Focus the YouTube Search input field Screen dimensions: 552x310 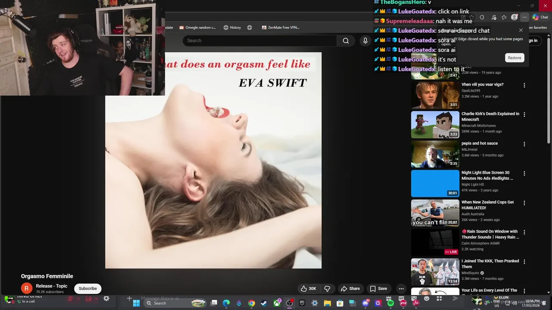pyautogui.click(x=260, y=40)
